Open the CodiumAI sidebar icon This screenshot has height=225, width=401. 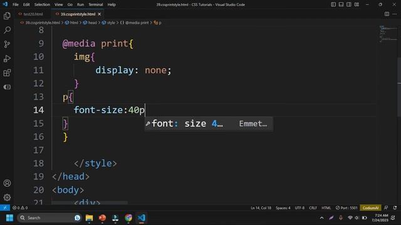(7, 87)
